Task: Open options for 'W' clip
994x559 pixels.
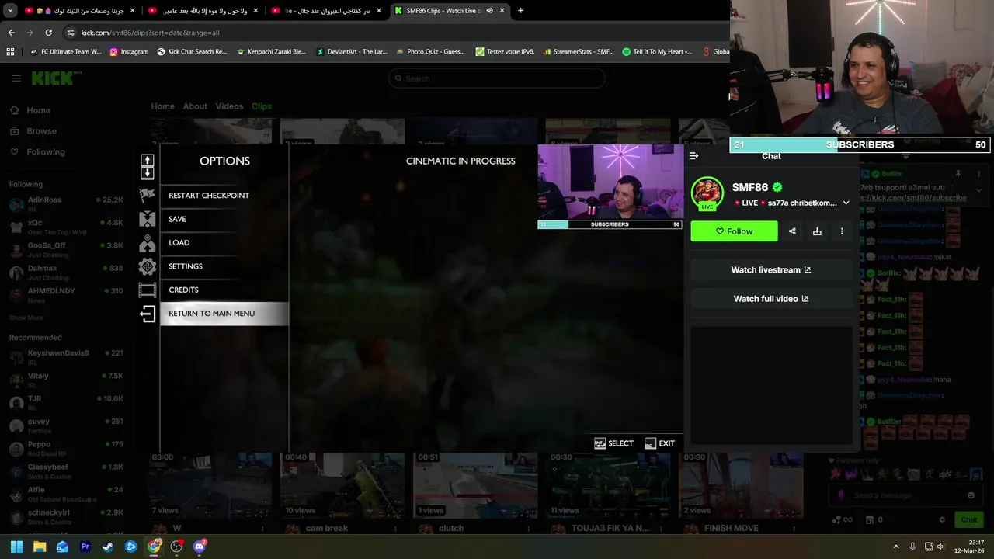Action: (x=262, y=529)
